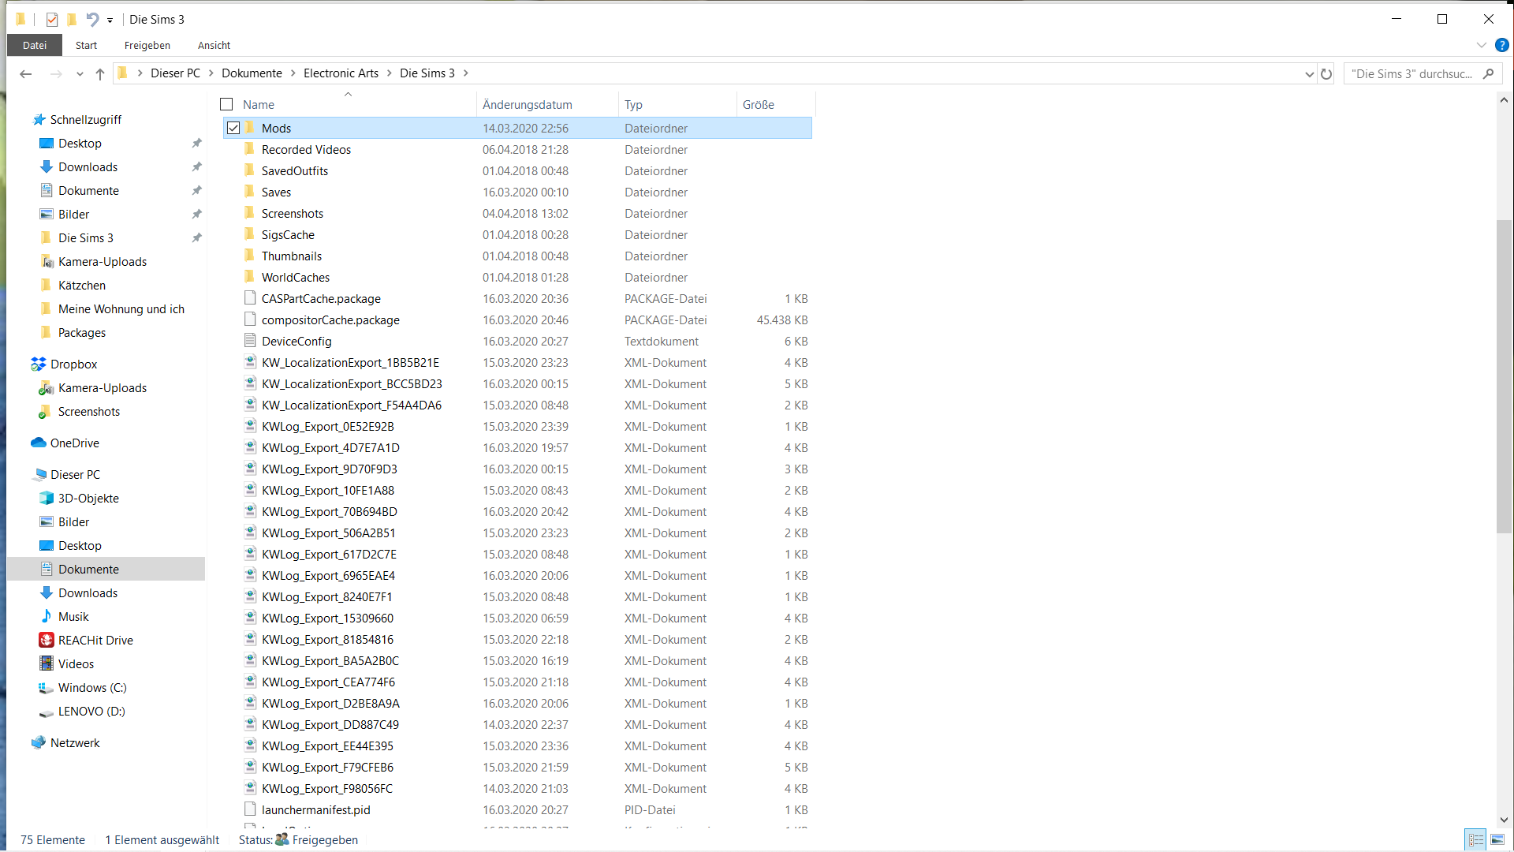Click the LENOVO (D:) drive icon
This screenshot has width=1514, height=852.
[47, 712]
